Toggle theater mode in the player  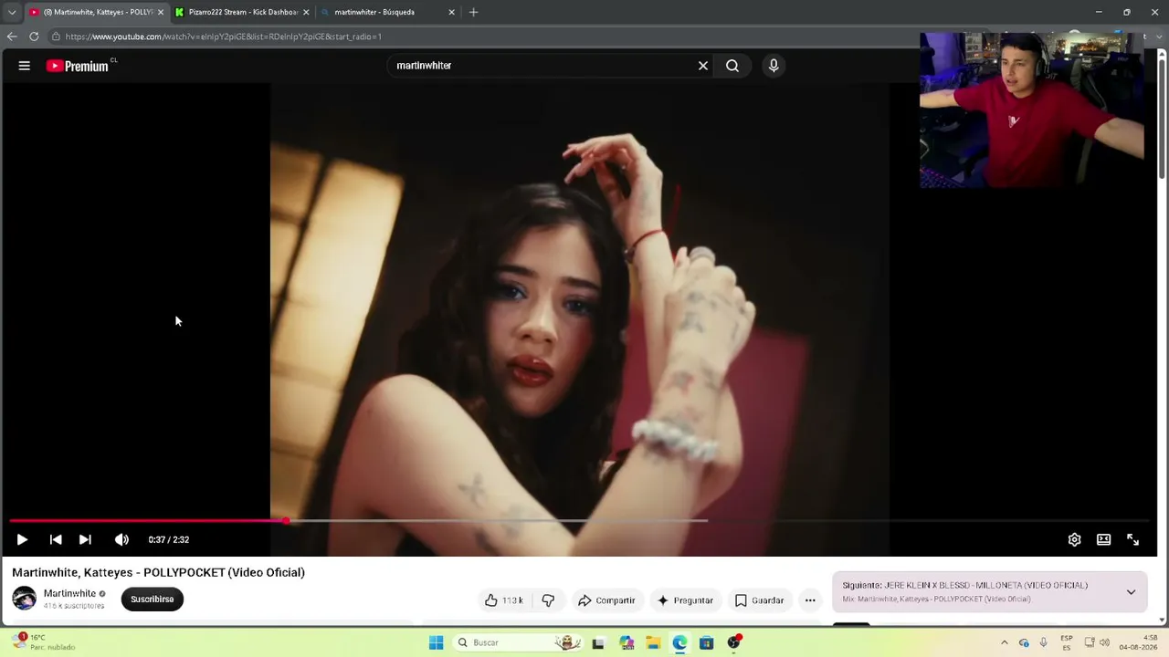(1103, 539)
